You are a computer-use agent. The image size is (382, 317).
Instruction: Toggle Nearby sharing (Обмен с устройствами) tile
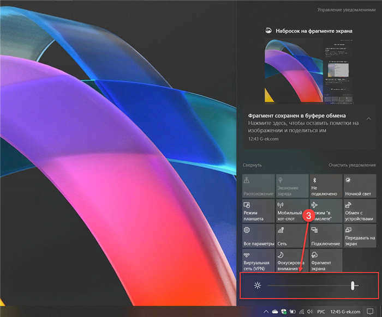click(x=360, y=211)
